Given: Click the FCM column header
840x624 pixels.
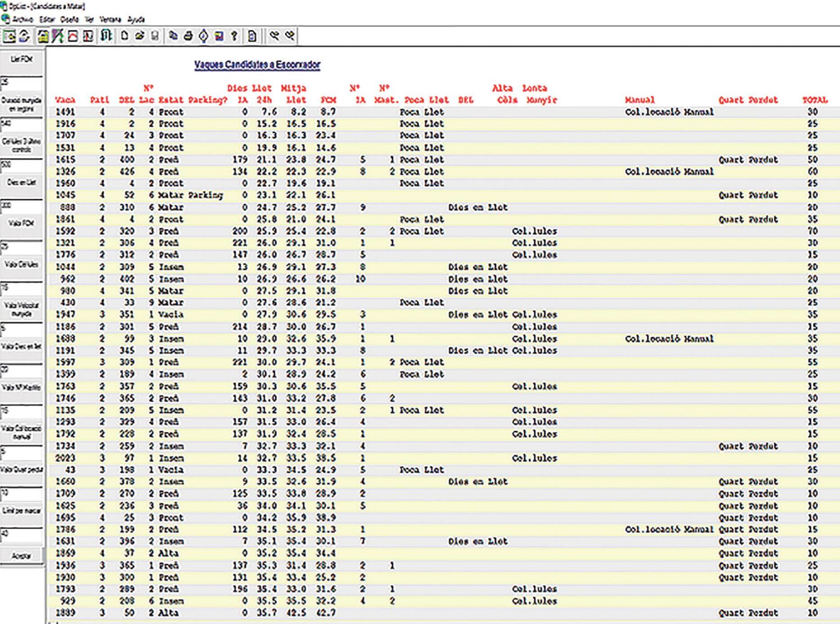Looking at the screenshot, I should (x=328, y=100).
